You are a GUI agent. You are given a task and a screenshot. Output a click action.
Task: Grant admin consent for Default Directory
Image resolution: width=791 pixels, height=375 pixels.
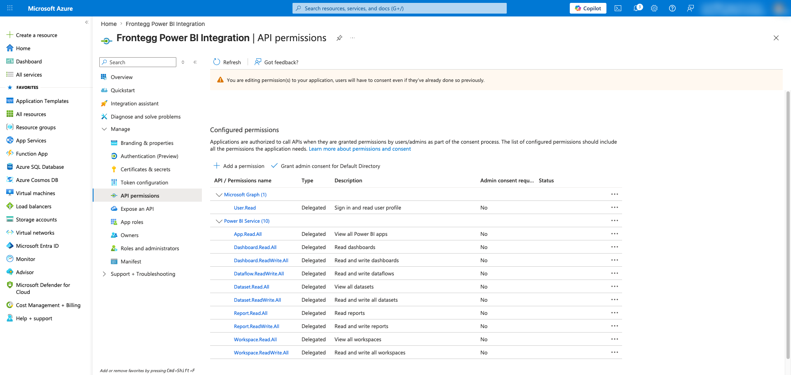pos(325,166)
